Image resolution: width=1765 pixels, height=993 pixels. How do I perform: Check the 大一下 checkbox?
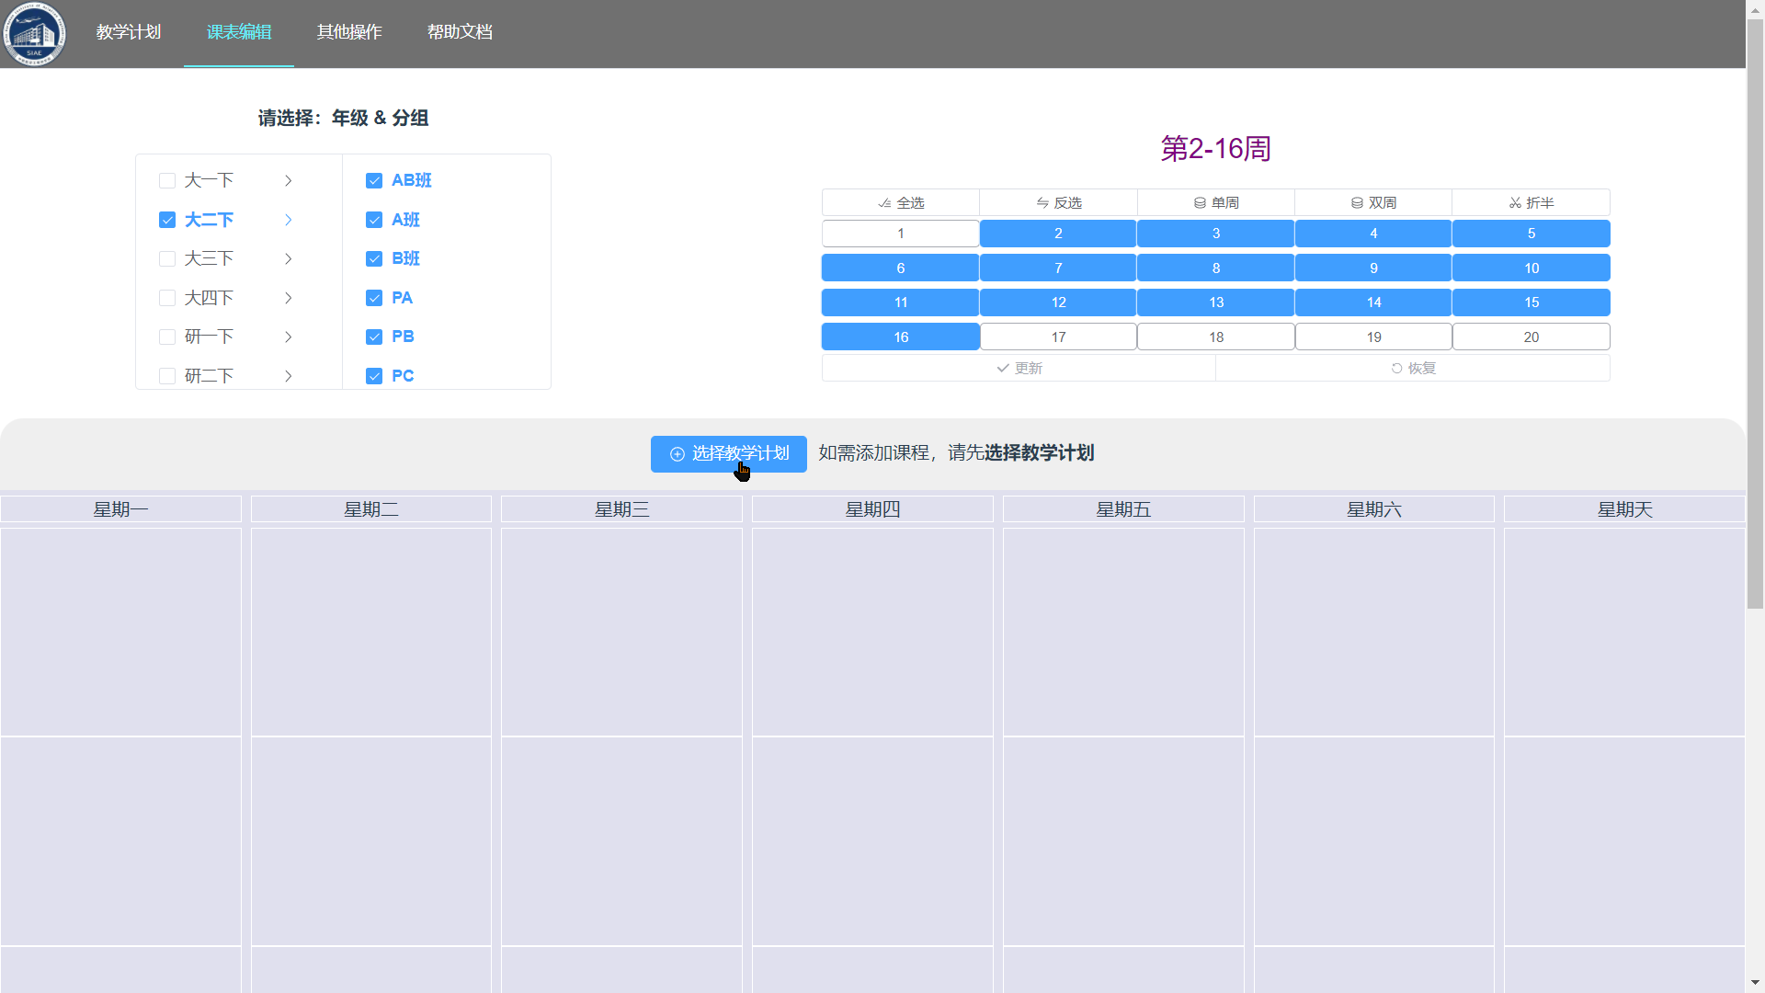pyautogui.click(x=167, y=181)
